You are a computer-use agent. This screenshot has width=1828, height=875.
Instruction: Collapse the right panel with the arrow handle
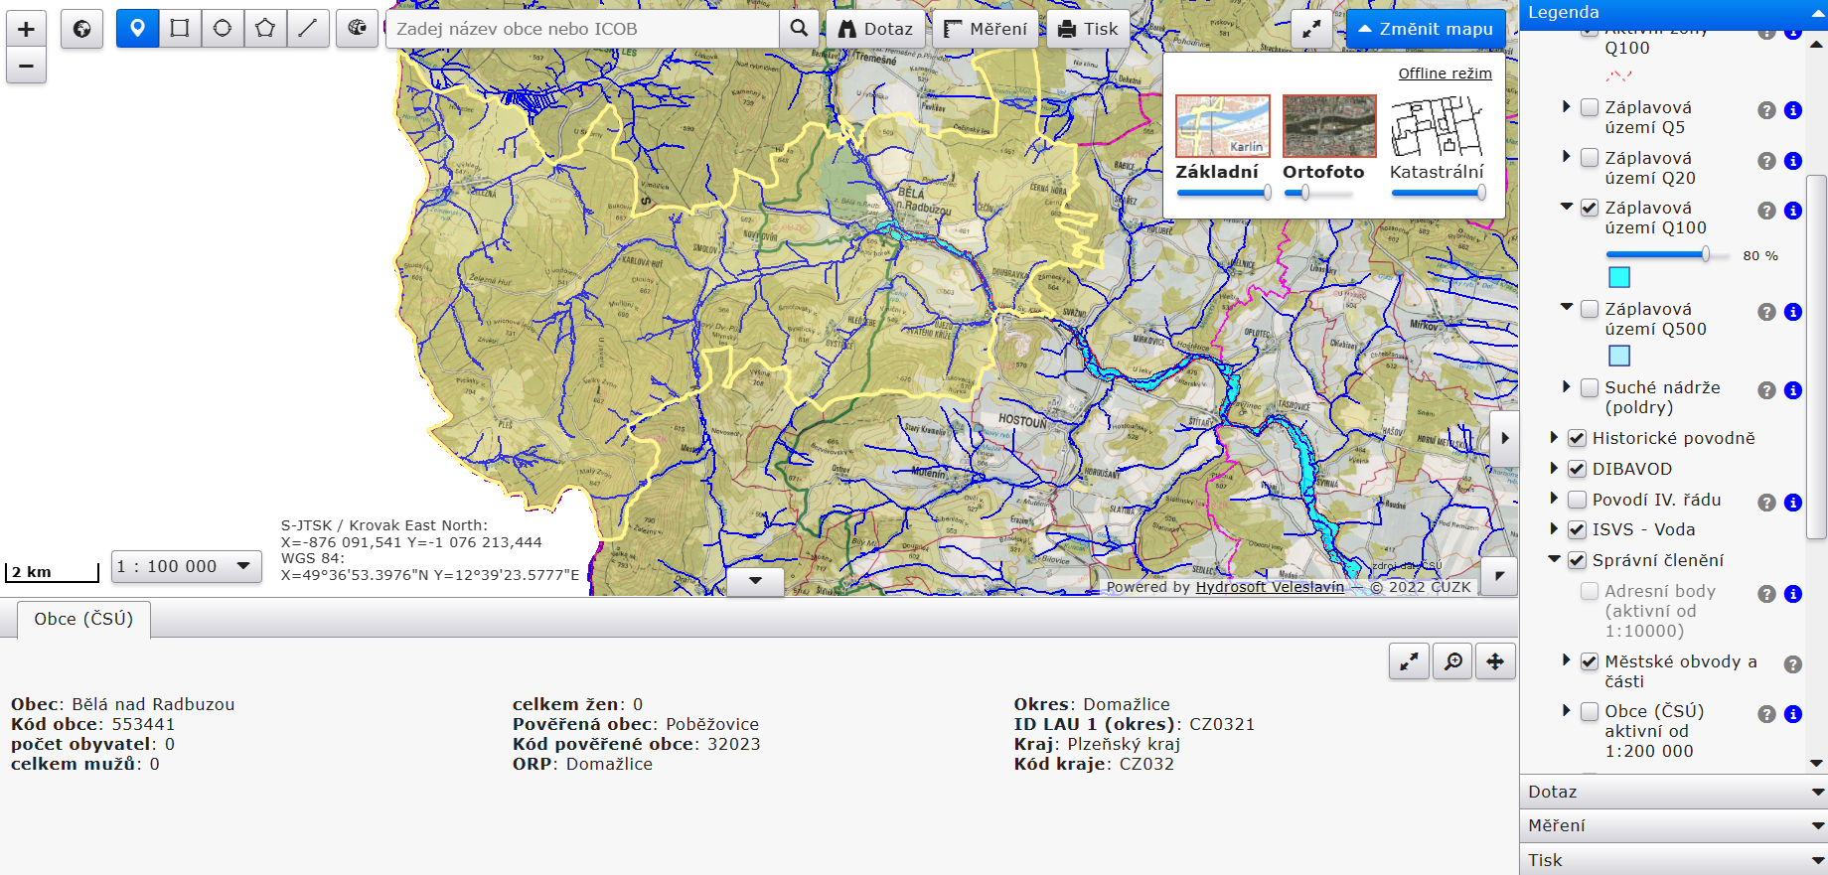[x=1505, y=438]
